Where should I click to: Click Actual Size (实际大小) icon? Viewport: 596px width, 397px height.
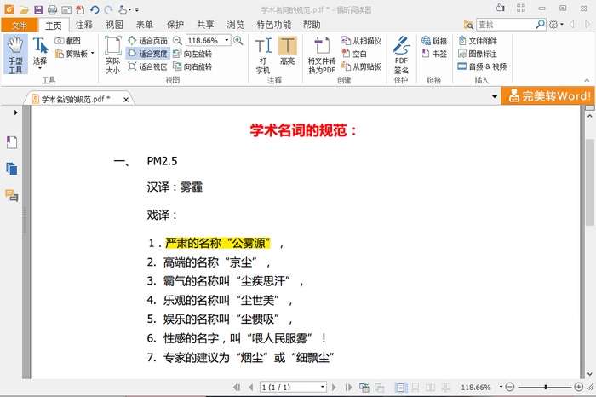point(112,55)
